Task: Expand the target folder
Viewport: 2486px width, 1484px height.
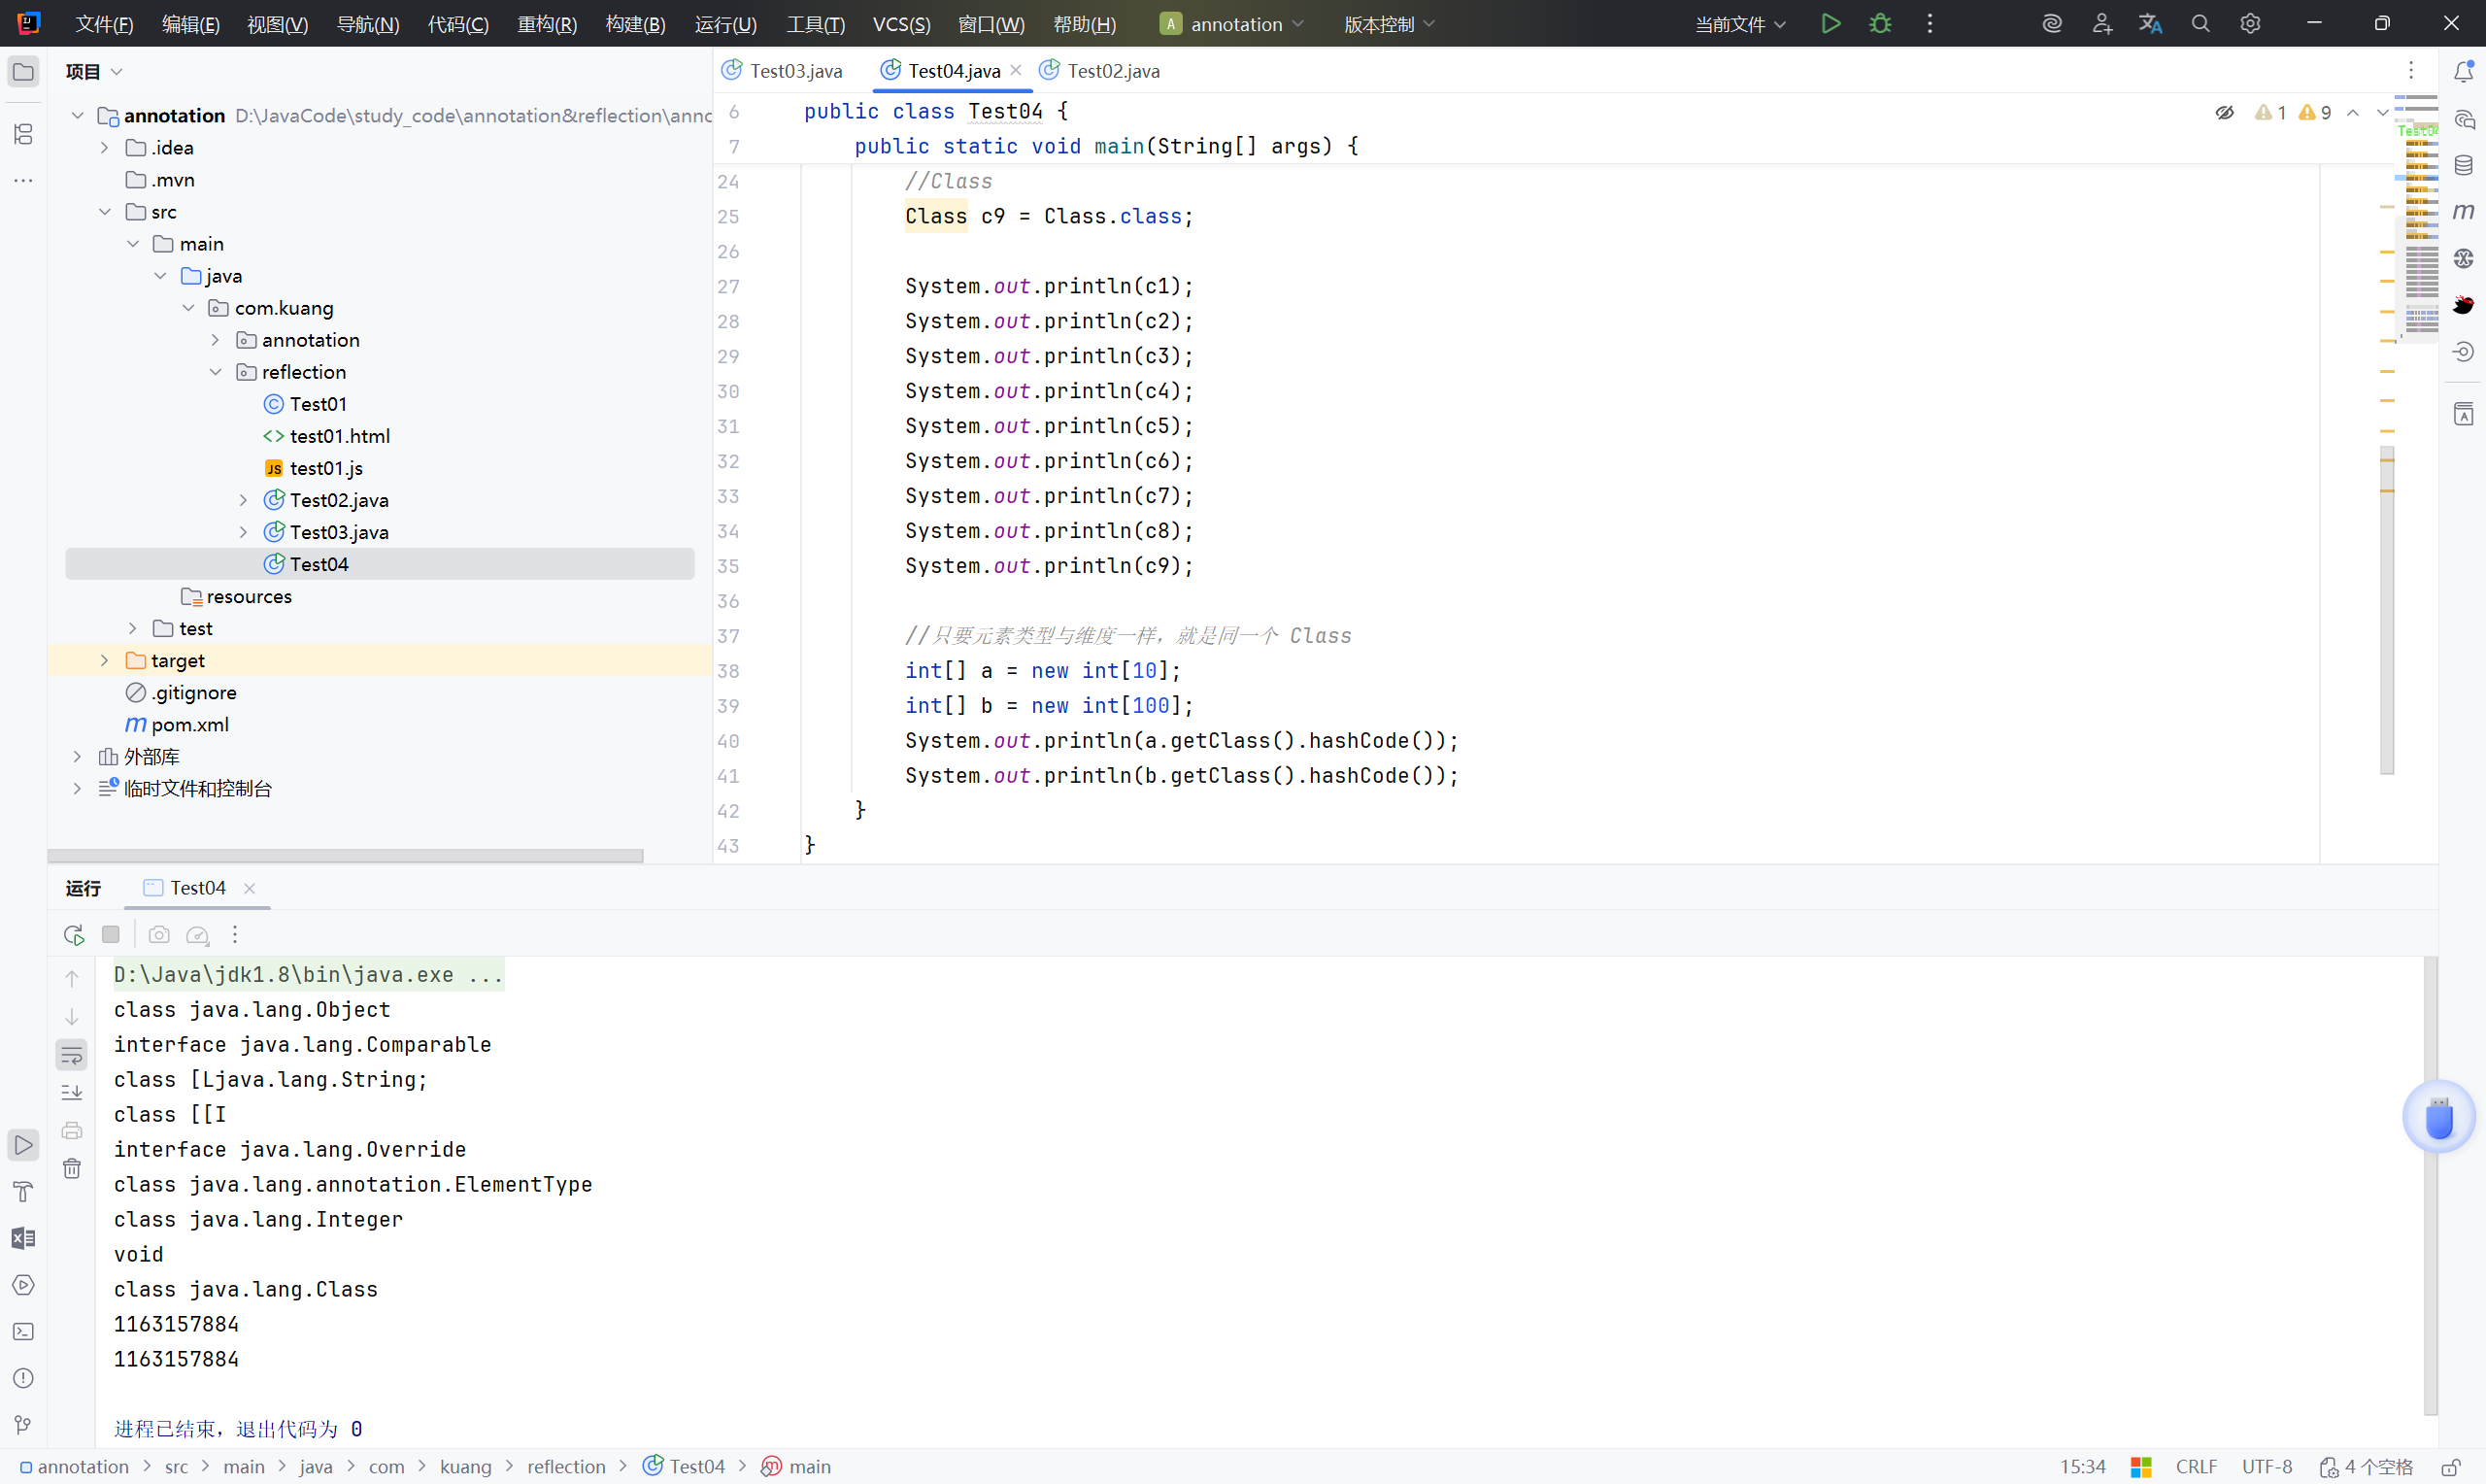Action: (105, 660)
